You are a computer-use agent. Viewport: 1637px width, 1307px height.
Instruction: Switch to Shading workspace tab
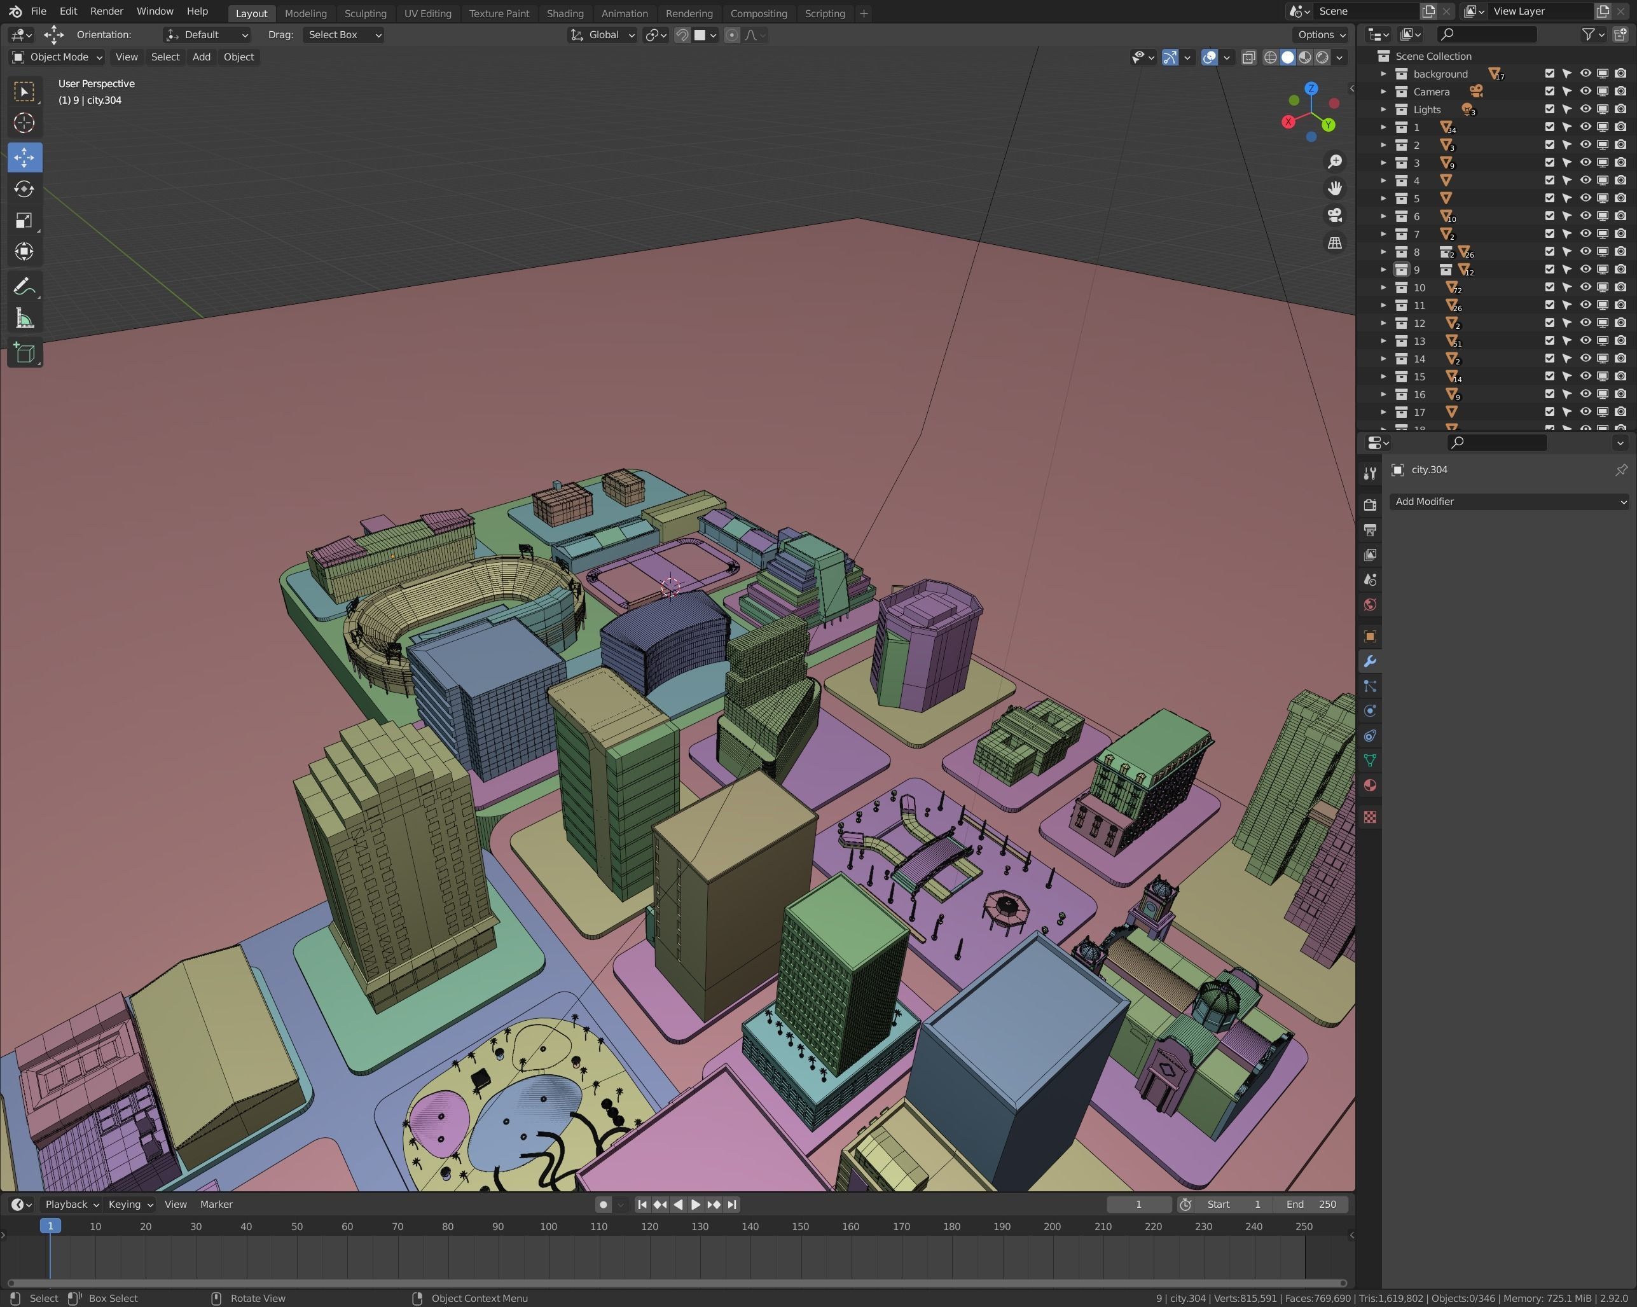click(x=565, y=13)
